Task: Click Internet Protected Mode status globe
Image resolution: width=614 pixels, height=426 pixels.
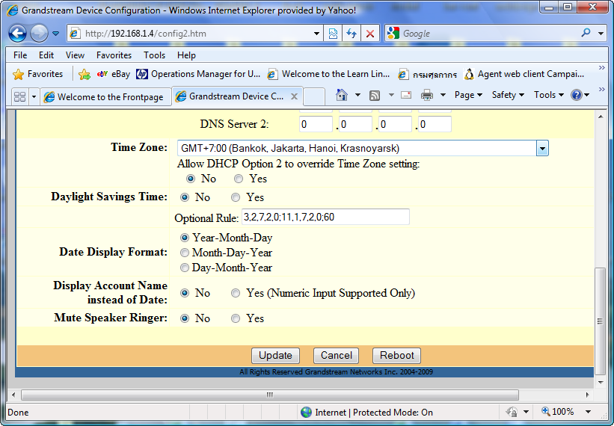Action: tap(306, 413)
